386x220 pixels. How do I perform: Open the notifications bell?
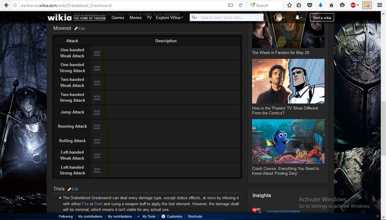click(x=299, y=17)
